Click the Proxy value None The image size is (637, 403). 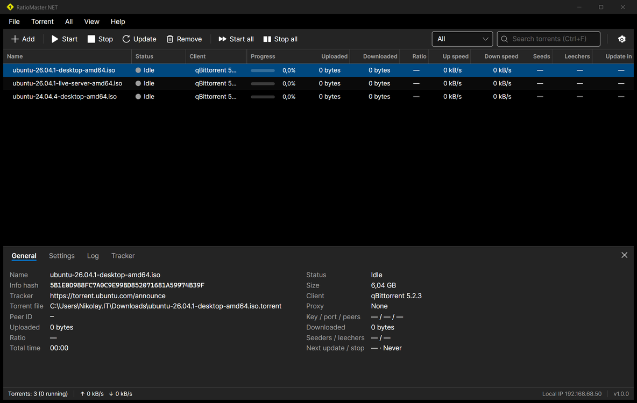379,306
